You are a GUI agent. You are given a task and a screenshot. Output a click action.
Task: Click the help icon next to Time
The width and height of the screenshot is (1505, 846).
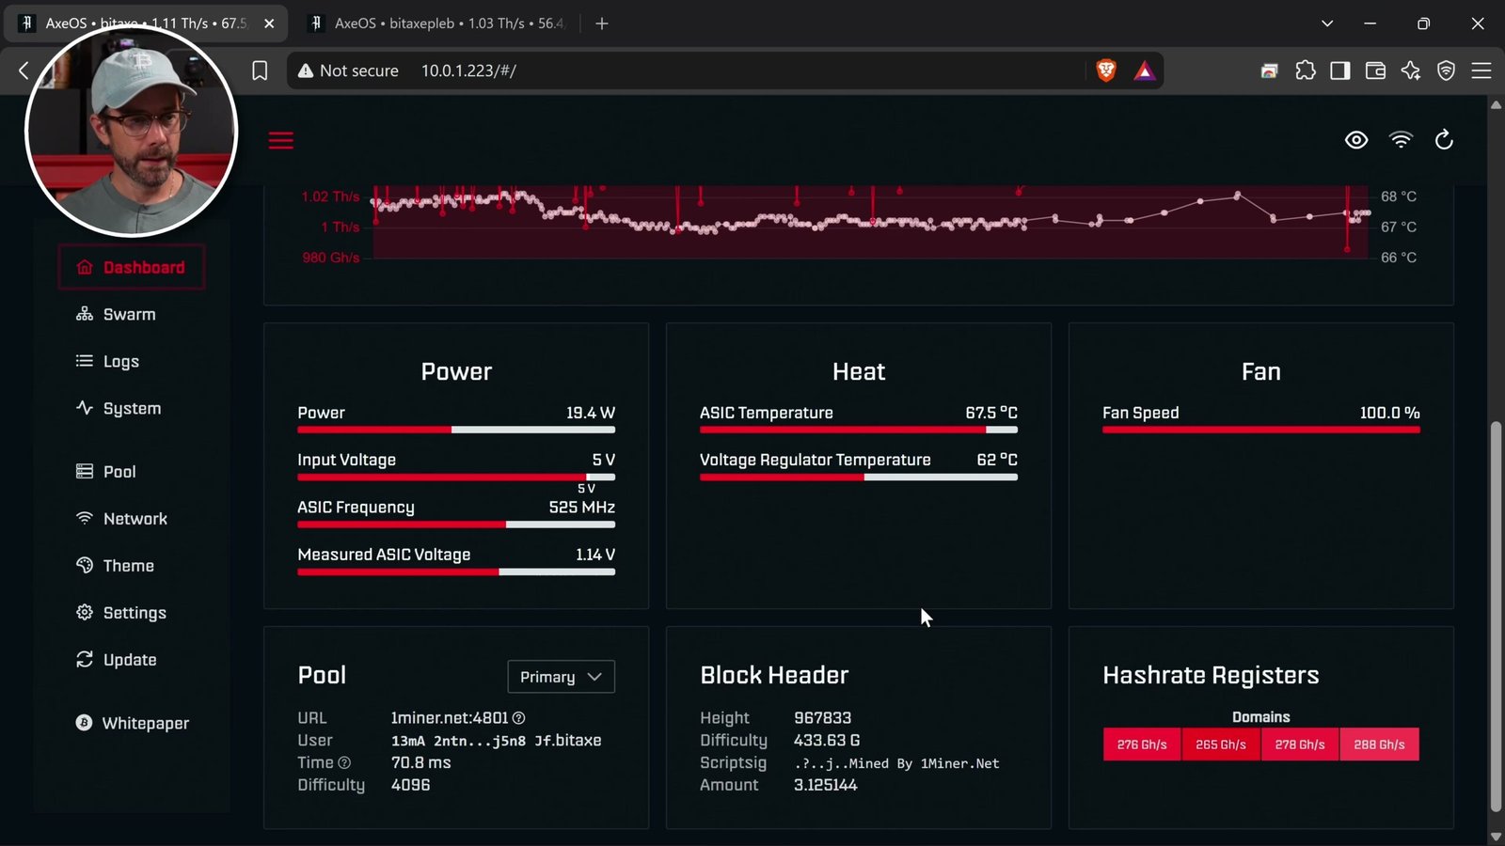point(344,763)
